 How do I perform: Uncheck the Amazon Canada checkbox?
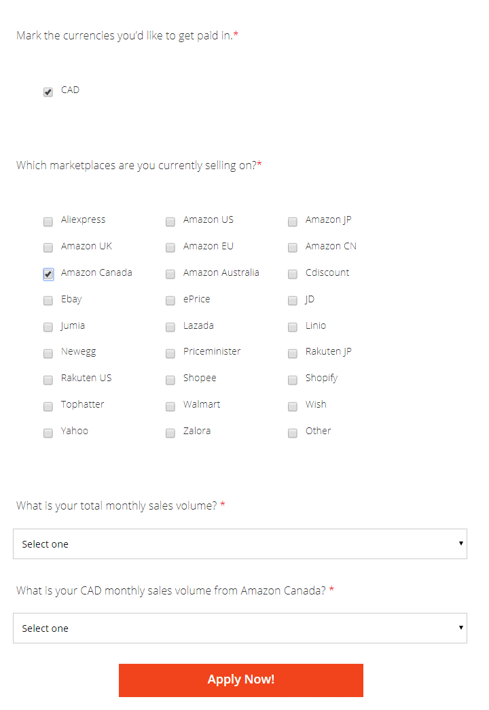click(x=48, y=274)
